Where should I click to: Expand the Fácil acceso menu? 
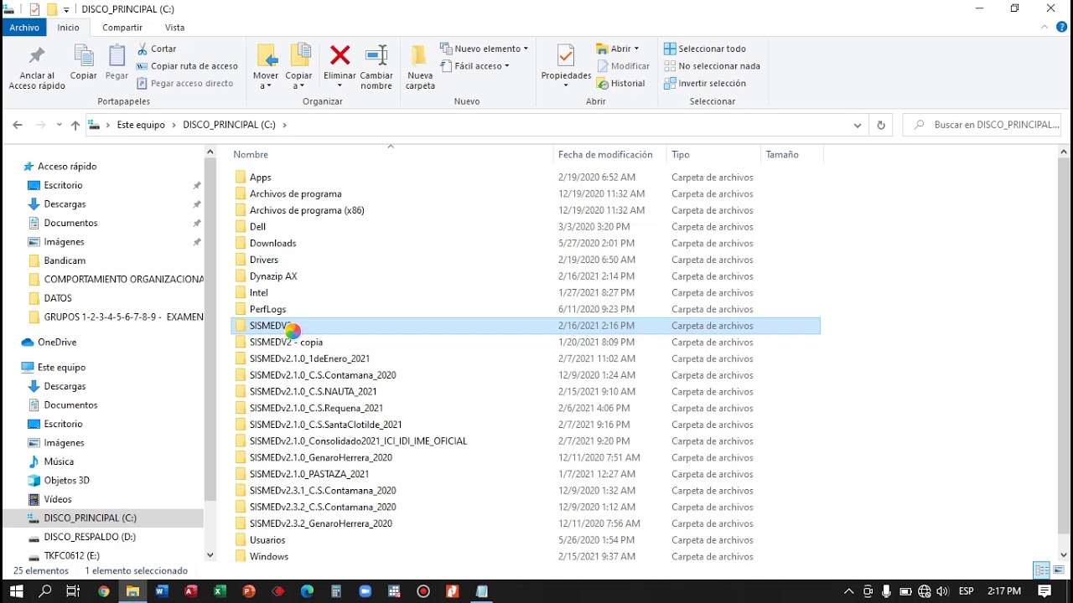point(475,66)
